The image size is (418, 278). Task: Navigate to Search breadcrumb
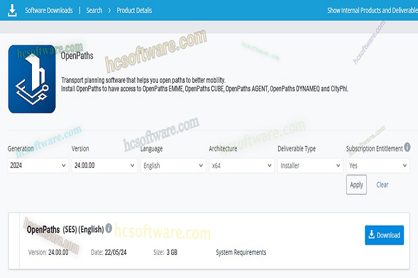[94, 10]
